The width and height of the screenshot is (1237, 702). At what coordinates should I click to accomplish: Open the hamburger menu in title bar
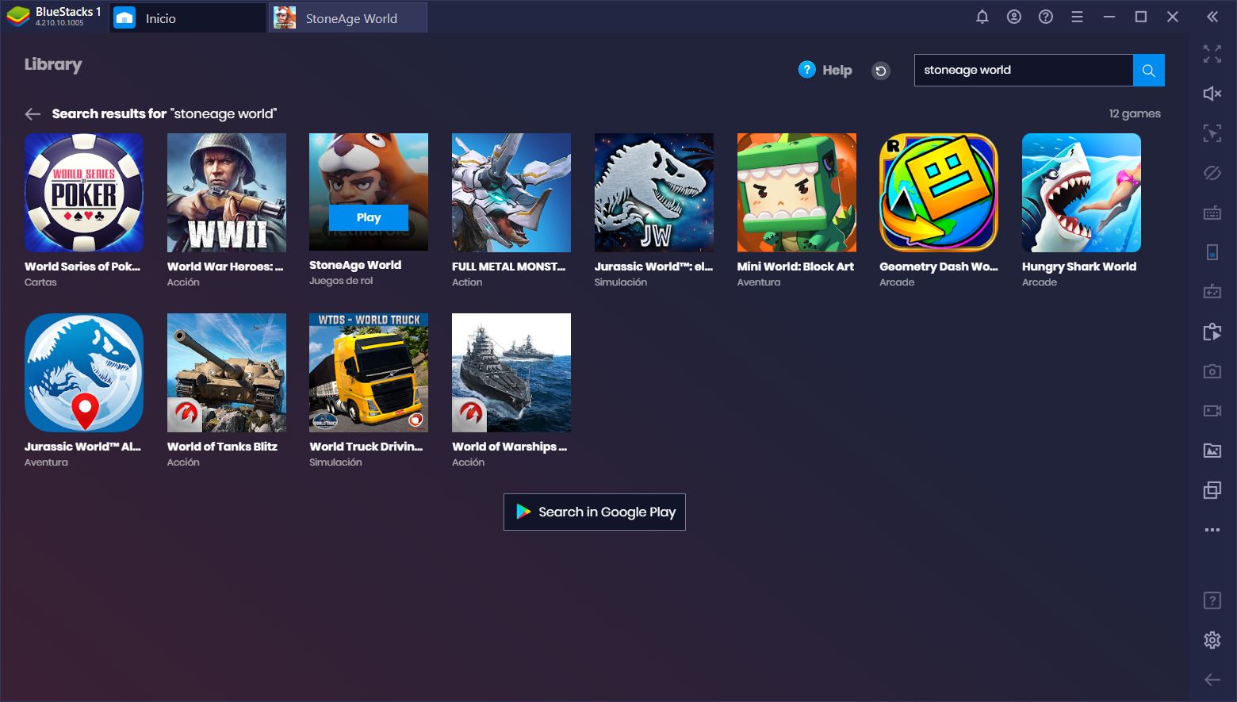[x=1077, y=17]
